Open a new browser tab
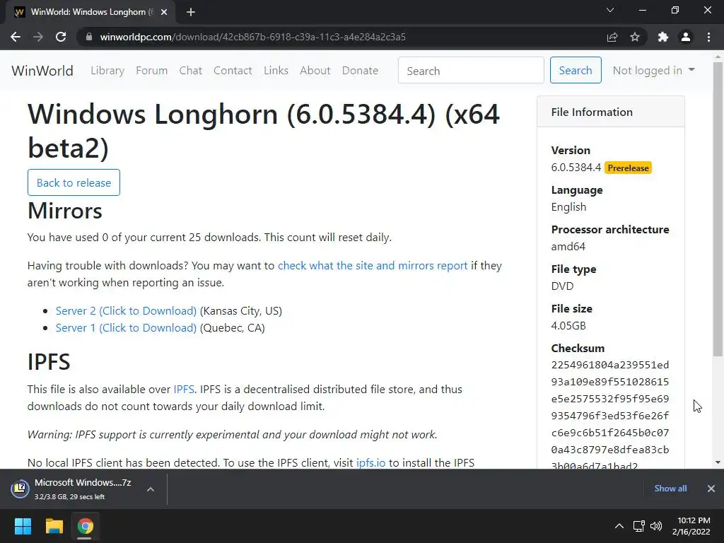 tap(191, 12)
